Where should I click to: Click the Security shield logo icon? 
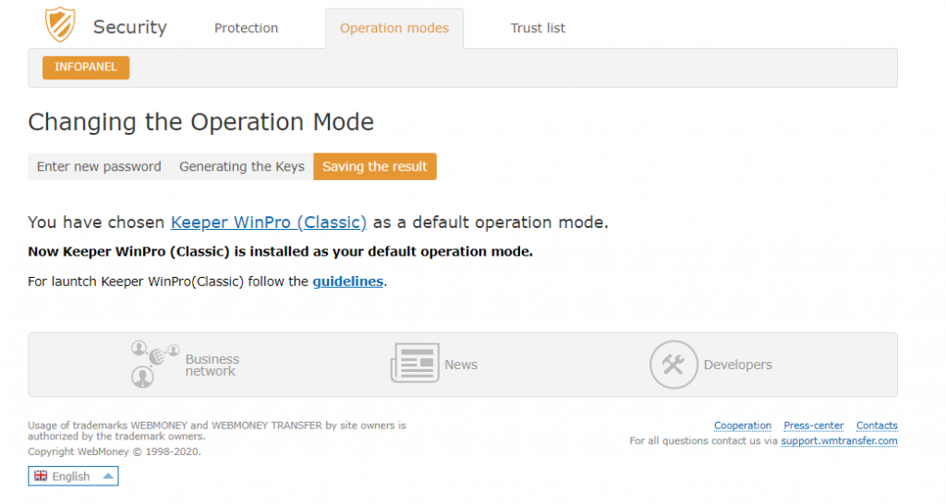tap(60, 25)
